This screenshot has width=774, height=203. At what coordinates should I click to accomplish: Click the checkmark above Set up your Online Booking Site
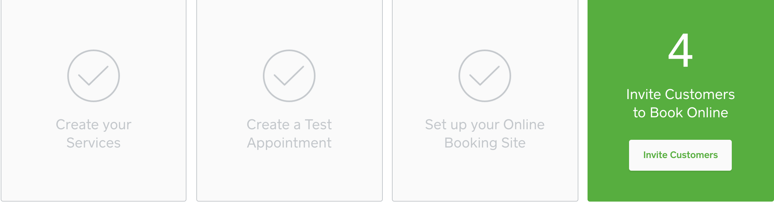point(485,76)
